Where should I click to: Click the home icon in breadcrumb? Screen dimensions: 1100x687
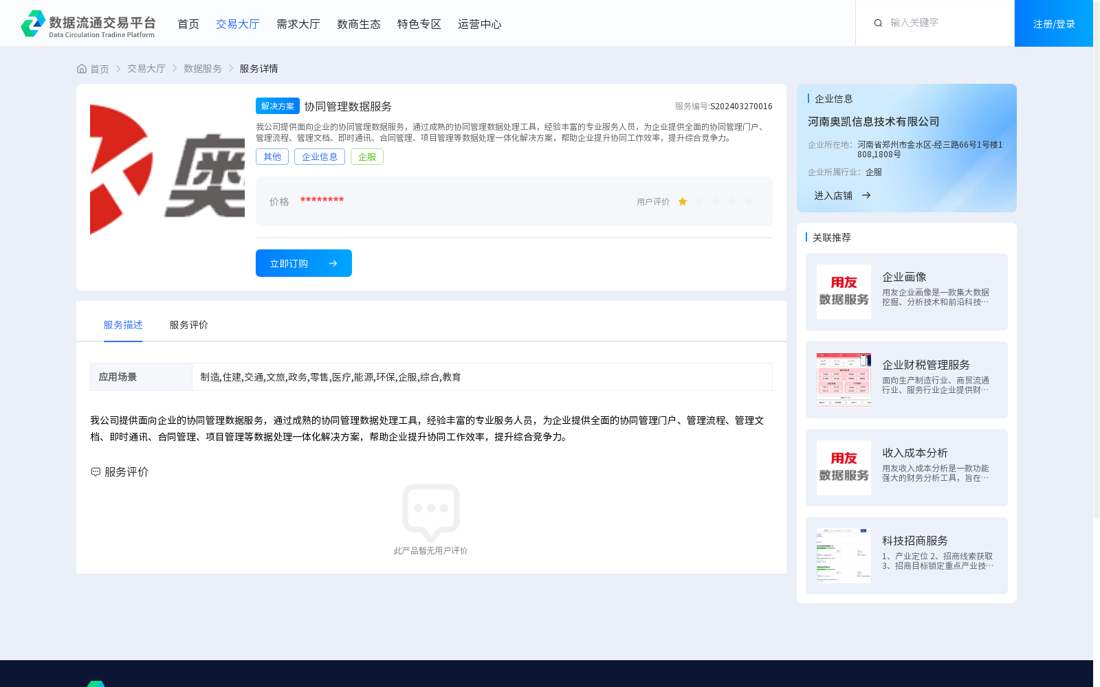82,69
